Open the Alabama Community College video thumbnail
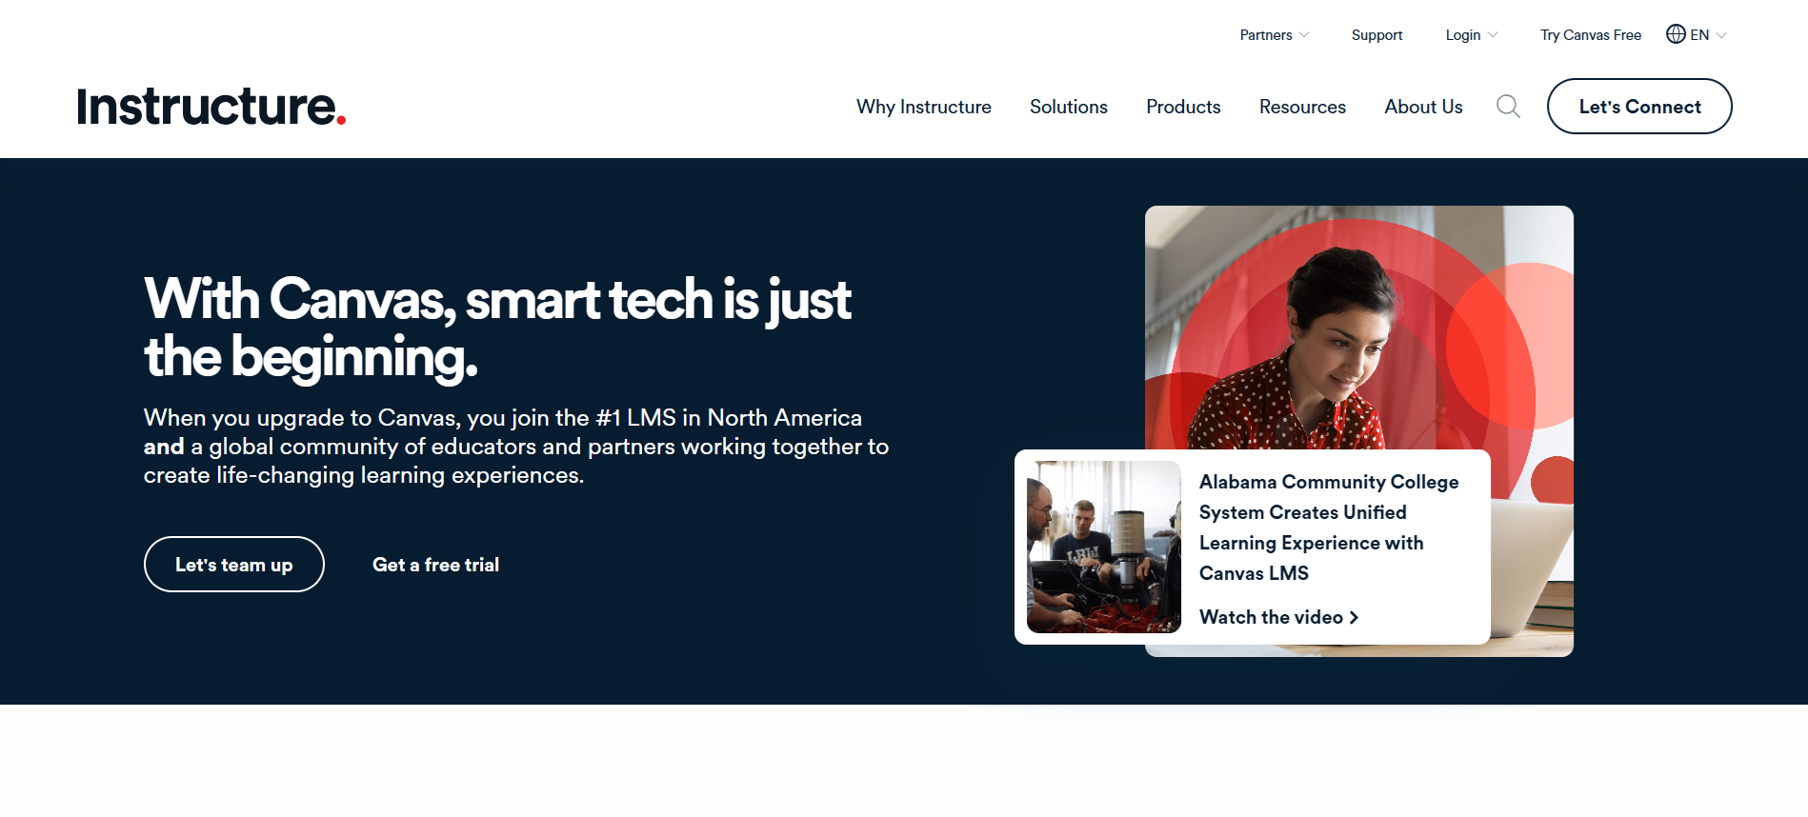Image resolution: width=1808 pixels, height=817 pixels. (x=1104, y=548)
